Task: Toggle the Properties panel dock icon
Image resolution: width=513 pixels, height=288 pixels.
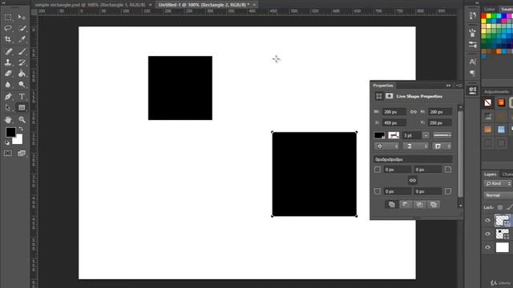Action: pyautogui.click(x=472, y=90)
